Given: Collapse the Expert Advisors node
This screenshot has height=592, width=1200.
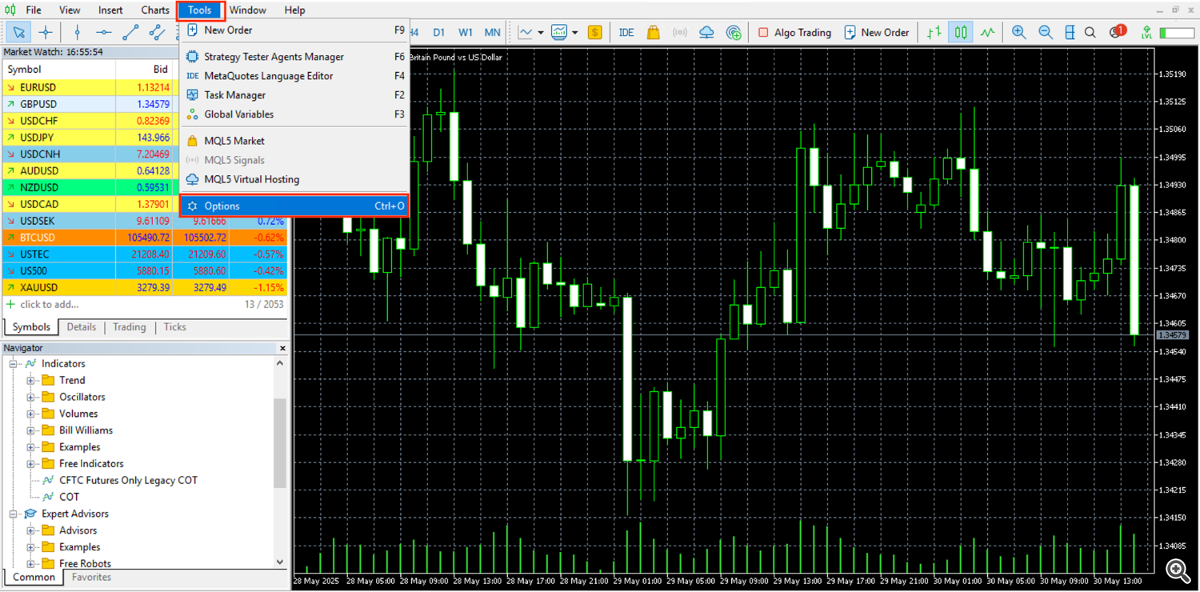Looking at the screenshot, I should click(x=14, y=514).
